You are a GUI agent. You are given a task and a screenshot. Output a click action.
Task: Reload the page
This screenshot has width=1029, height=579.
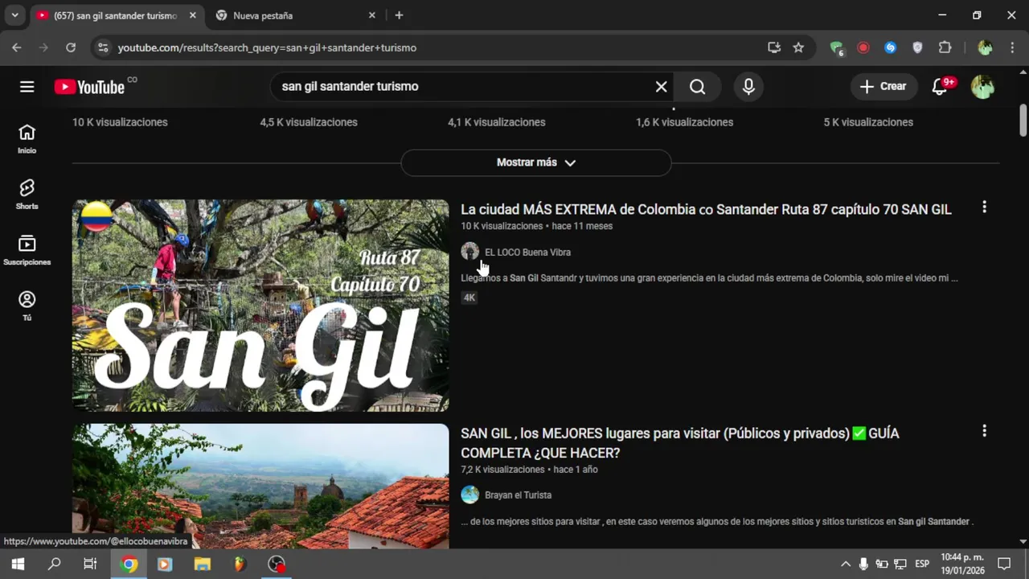[x=71, y=47]
